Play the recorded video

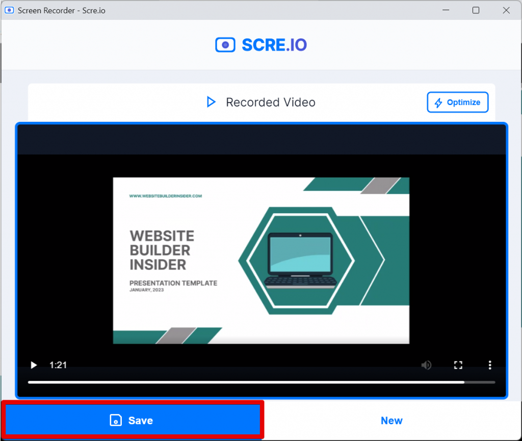tap(34, 365)
